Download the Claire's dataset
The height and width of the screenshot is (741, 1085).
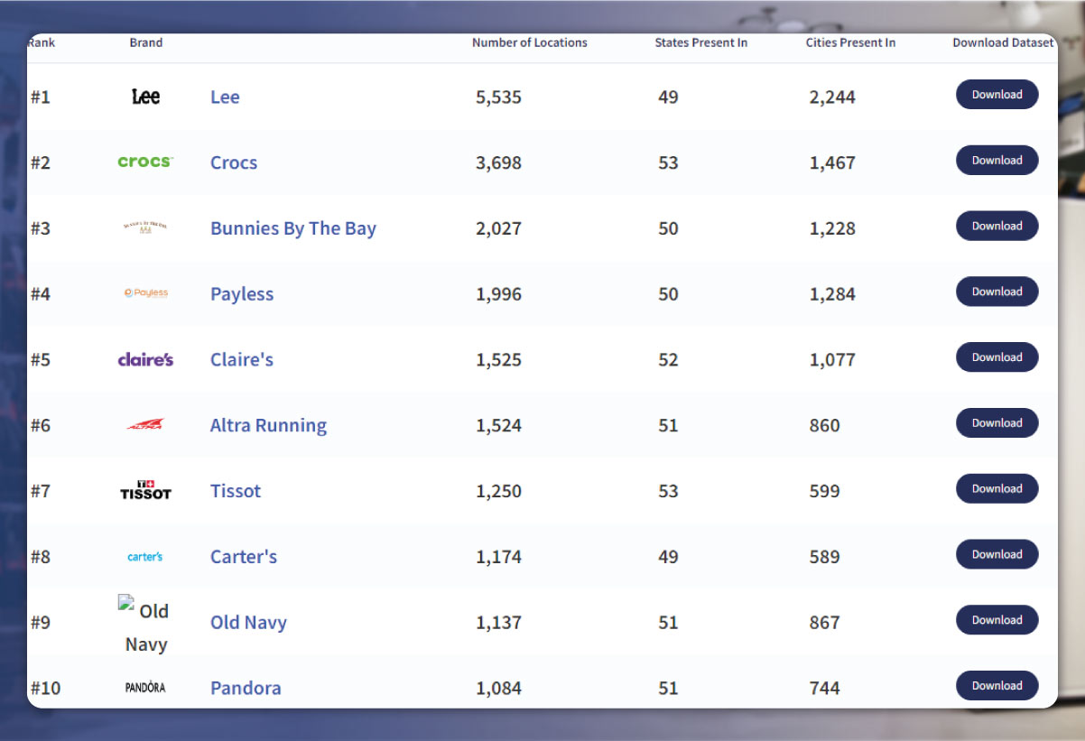997,357
